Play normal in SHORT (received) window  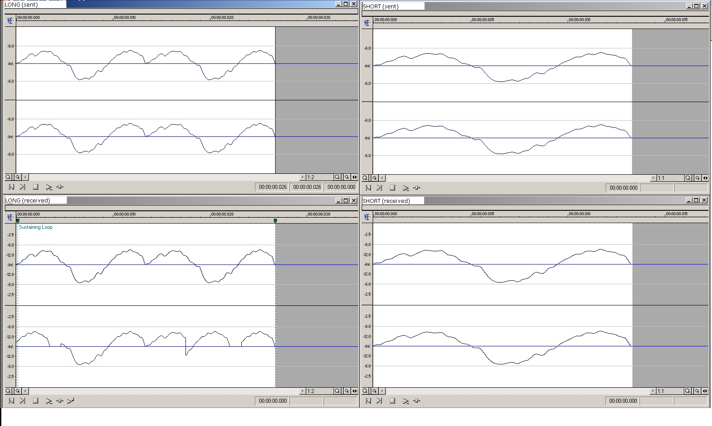pyautogui.click(x=406, y=401)
